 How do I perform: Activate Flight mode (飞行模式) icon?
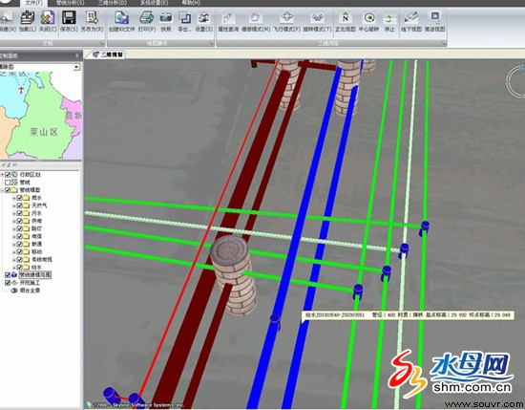(286, 17)
